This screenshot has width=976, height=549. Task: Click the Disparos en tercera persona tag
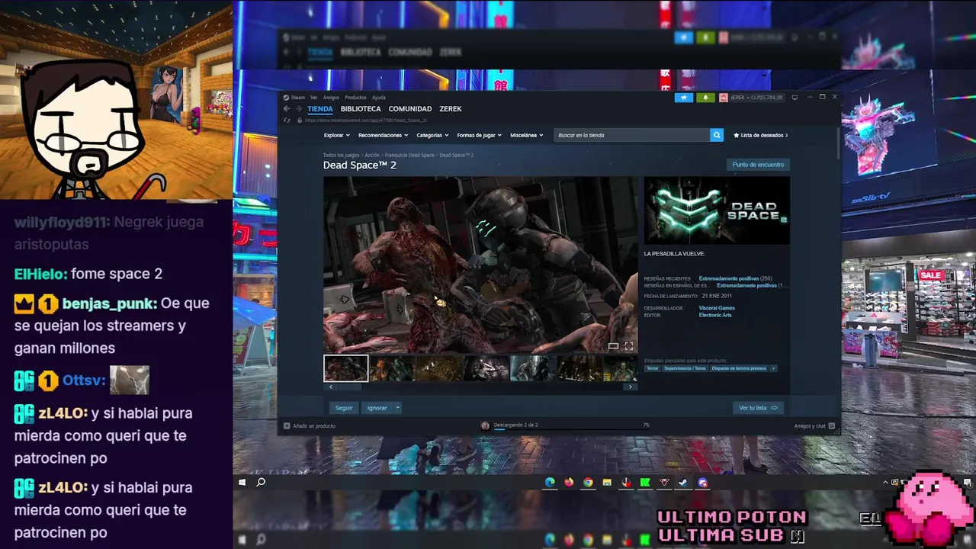[740, 368]
